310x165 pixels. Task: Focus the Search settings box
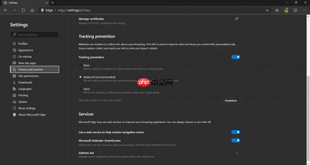tap(35, 35)
